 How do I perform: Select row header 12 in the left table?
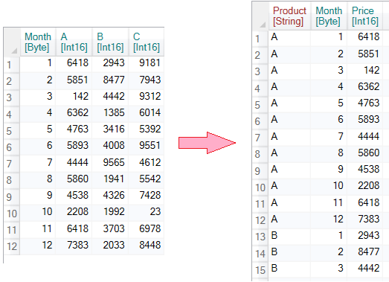point(12,246)
